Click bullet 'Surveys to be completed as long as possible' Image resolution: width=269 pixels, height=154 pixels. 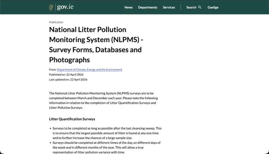pos(107,133)
